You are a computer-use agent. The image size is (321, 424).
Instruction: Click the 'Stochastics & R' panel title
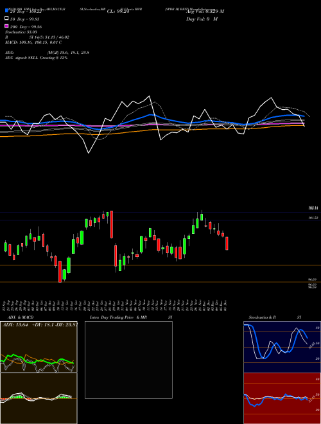pos(262,317)
